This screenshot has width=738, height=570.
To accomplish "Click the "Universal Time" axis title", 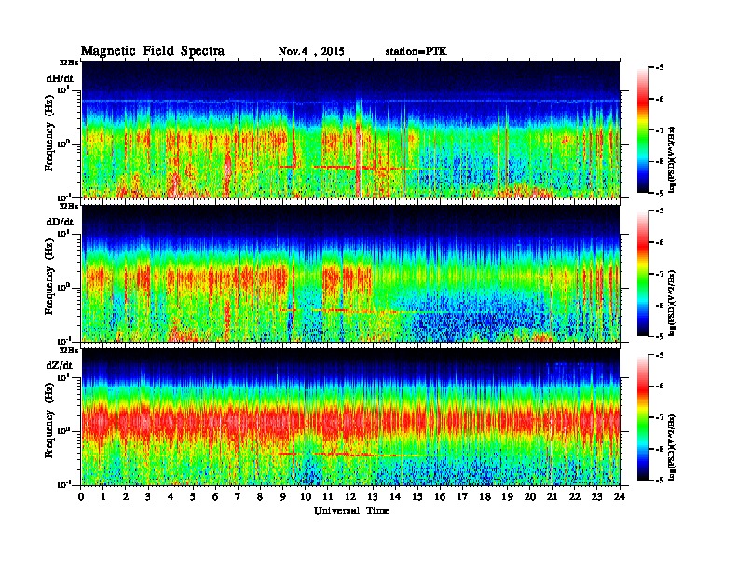I will click(351, 510).
